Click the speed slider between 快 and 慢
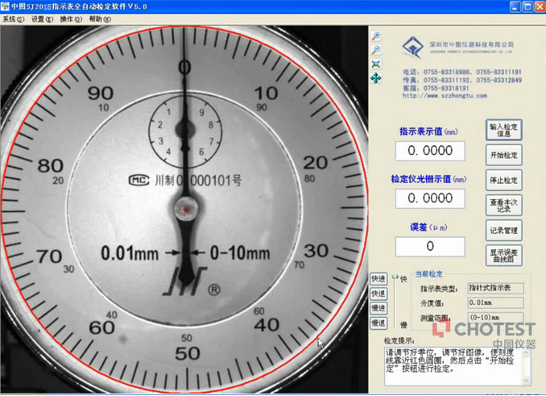 pos(395,300)
